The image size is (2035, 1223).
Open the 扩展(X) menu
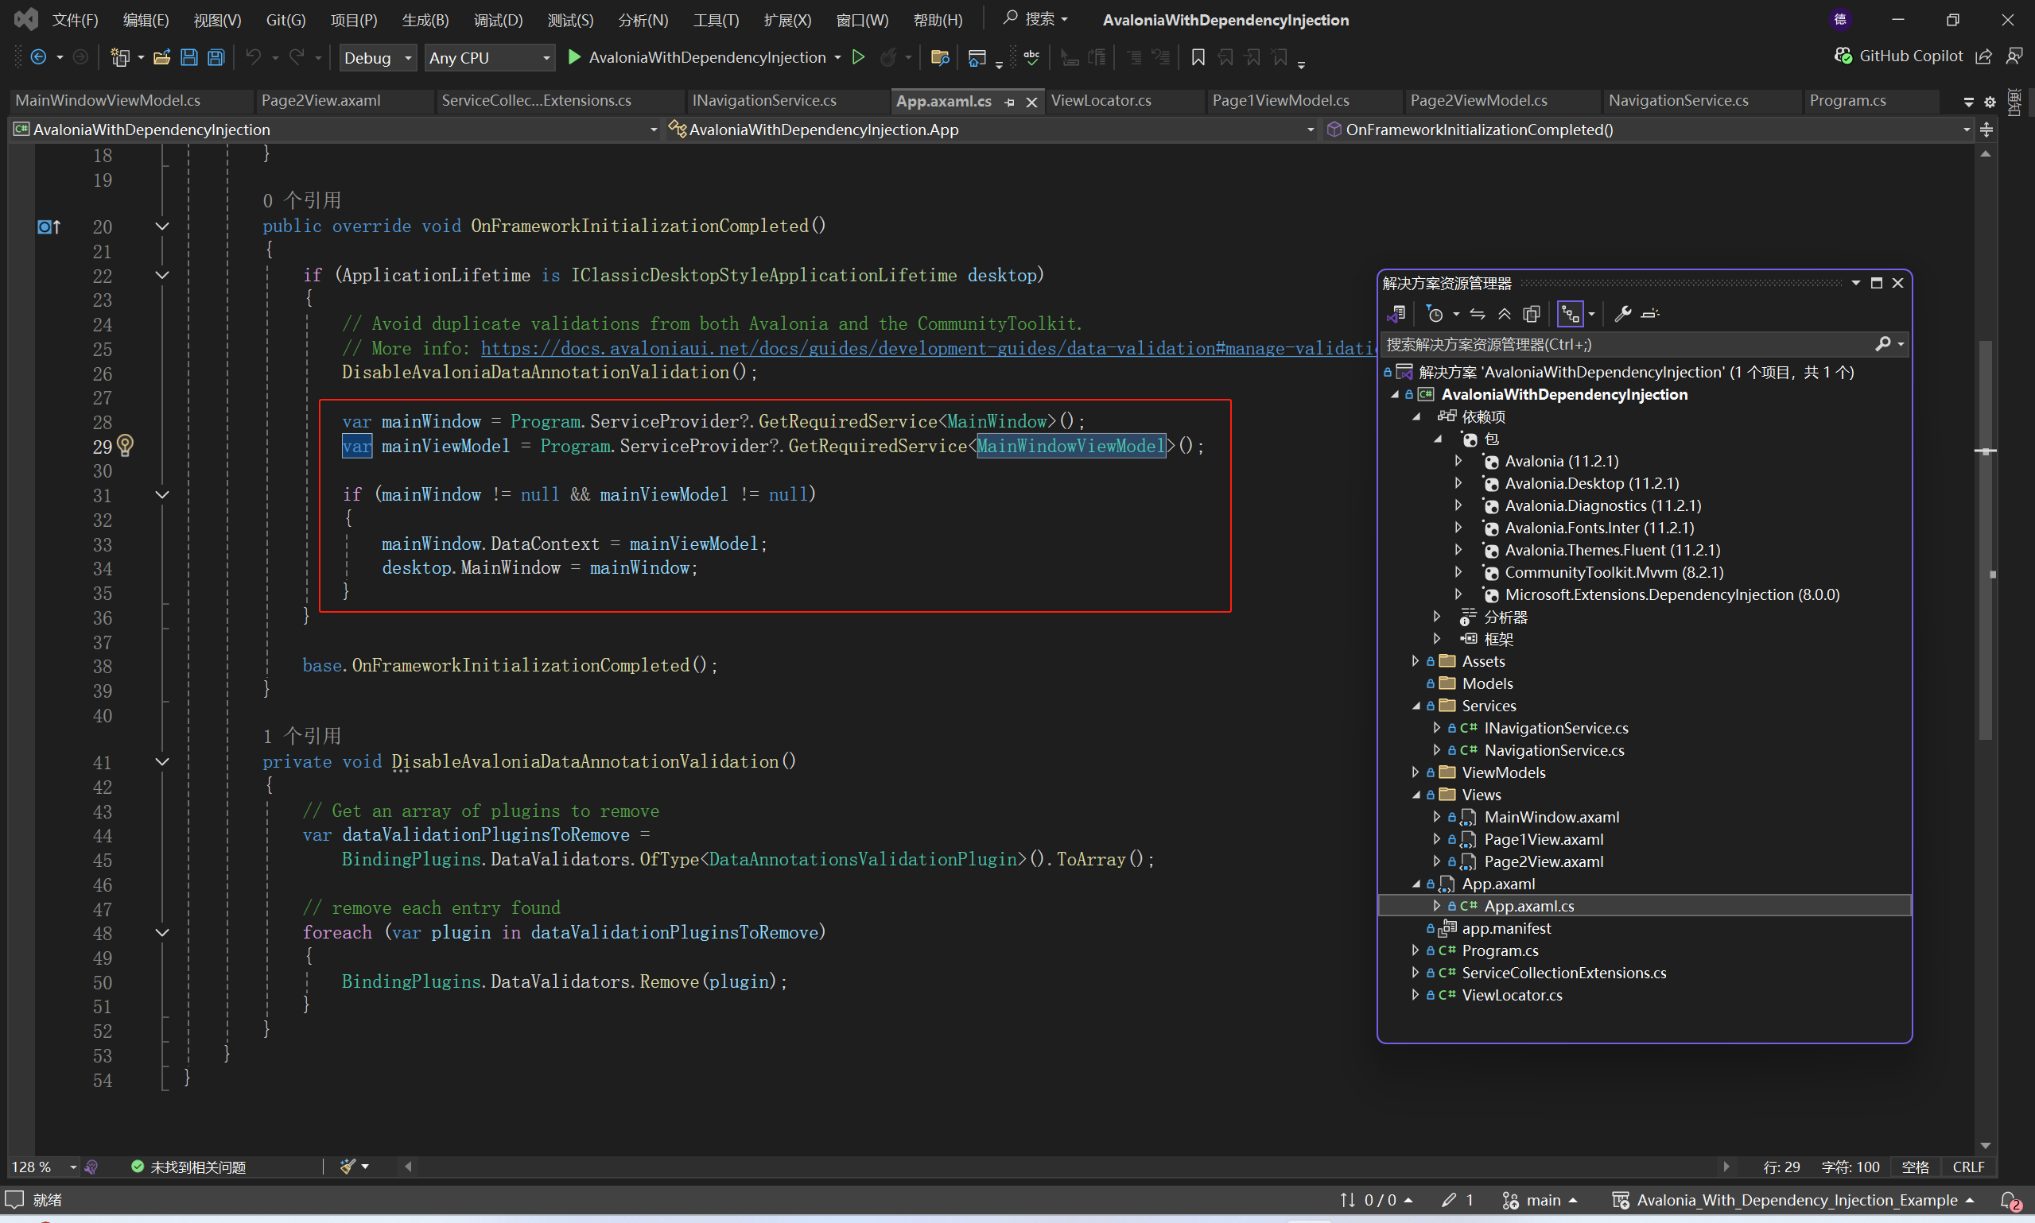pos(786,20)
